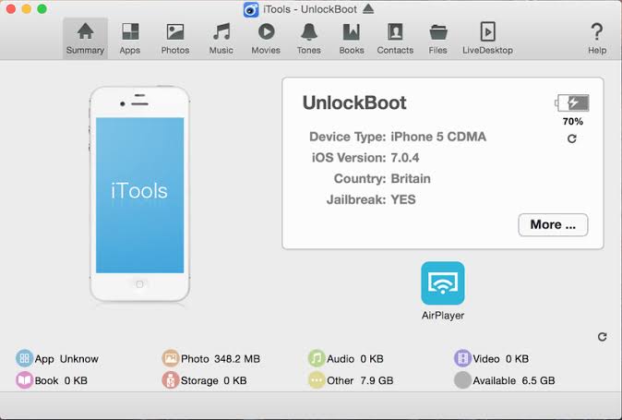The height and width of the screenshot is (420, 622).
Task: Minimize the window with yellow button
Action: tap(26, 8)
